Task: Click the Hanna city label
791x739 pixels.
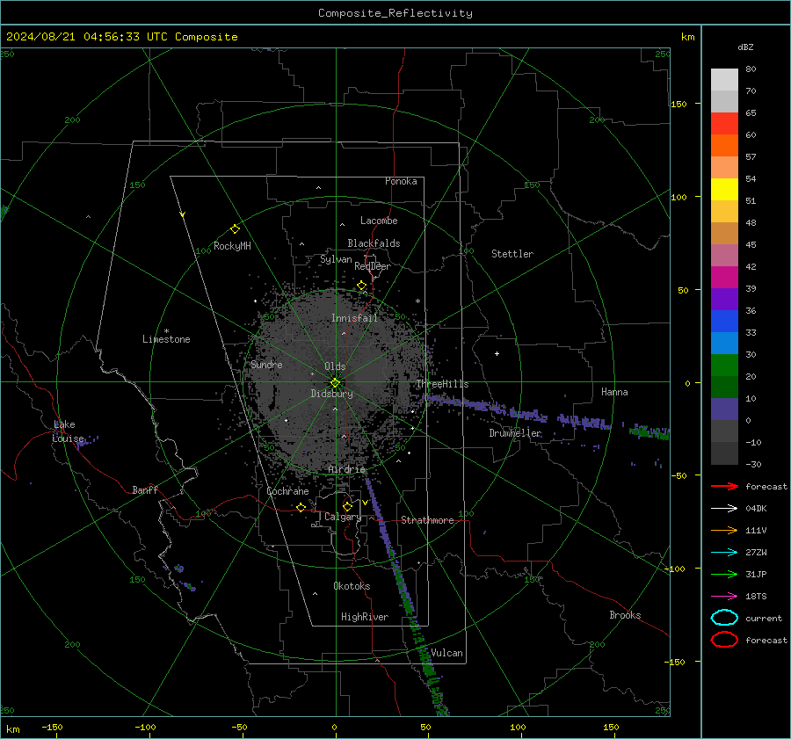Action: pyautogui.click(x=614, y=392)
